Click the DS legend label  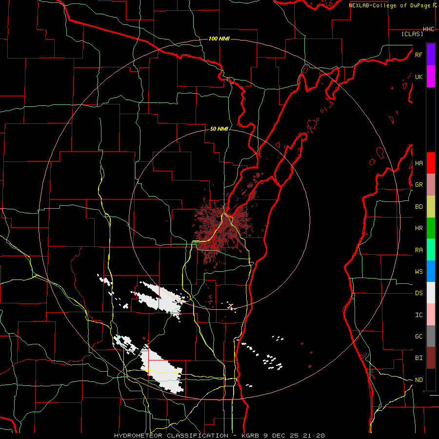coord(419,293)
